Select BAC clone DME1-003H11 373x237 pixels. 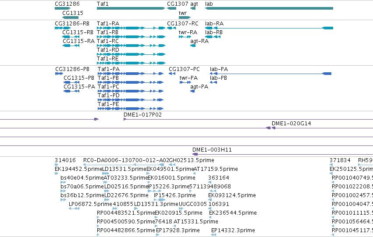[212, 150]
